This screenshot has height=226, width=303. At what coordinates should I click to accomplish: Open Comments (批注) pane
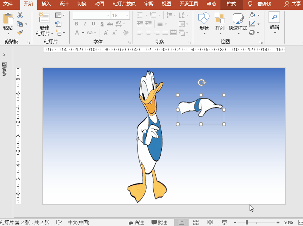pyautogui.click(x=159, y=223)
